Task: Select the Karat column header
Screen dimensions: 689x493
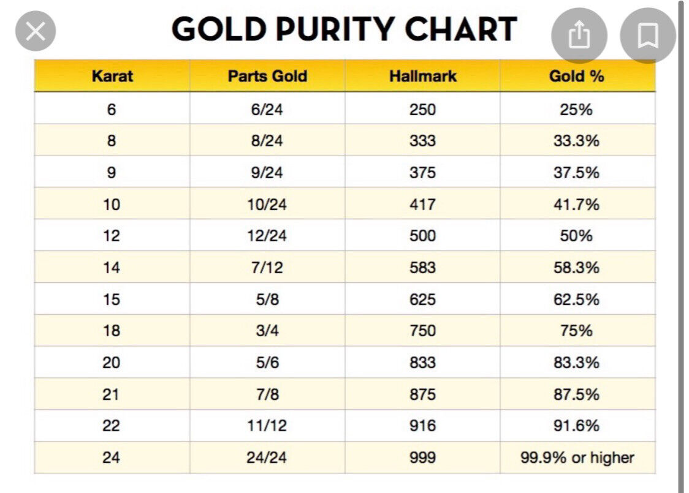Action: point(112,76)
